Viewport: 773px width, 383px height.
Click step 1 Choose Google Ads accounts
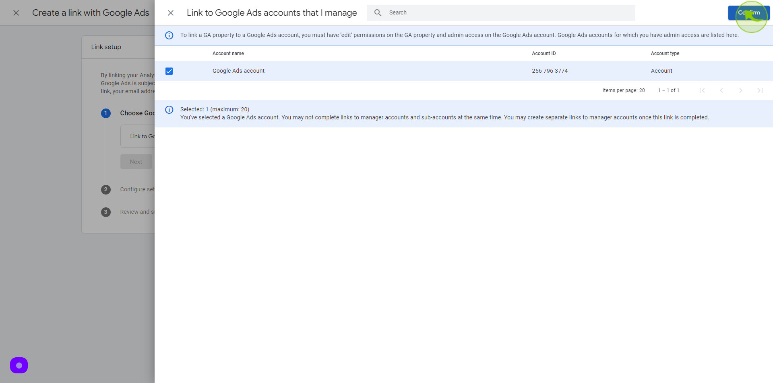128,113
